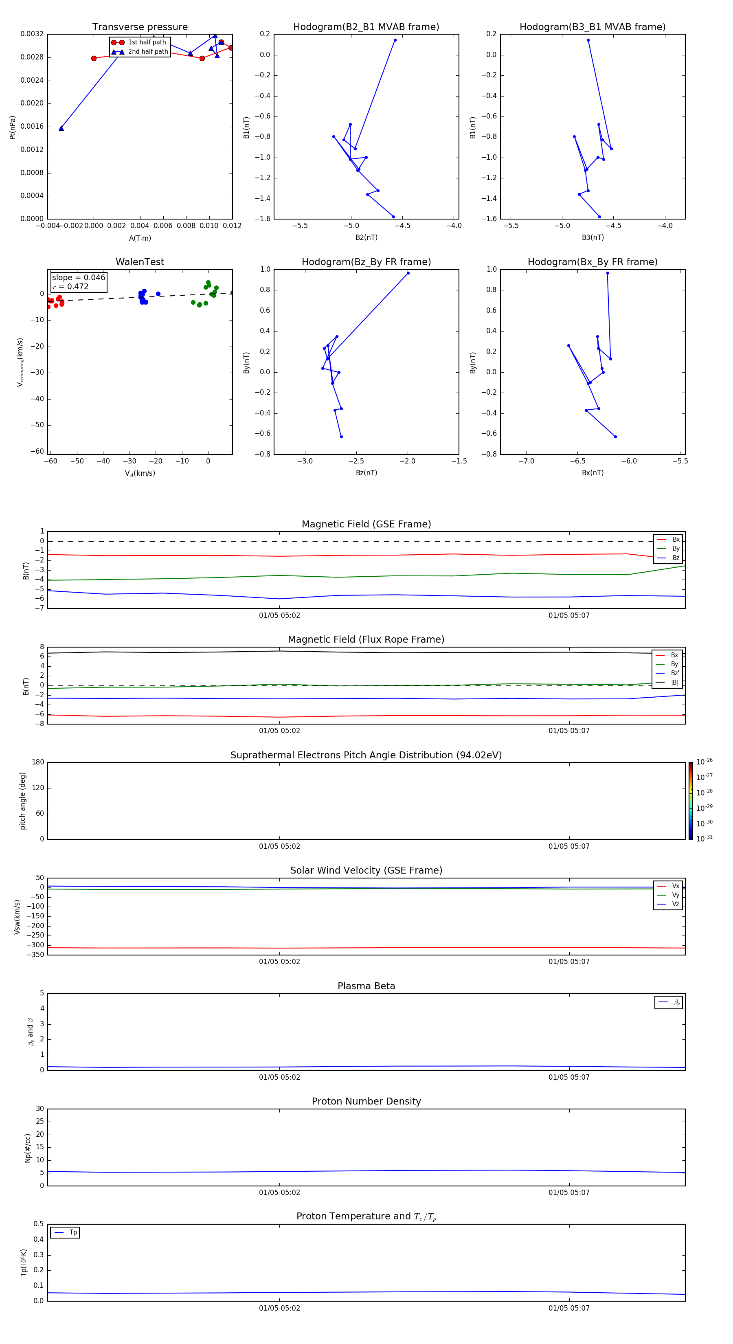Click the colorbar label 10^-28
This screenshot has height=1344, width=733.
point(704,793)
